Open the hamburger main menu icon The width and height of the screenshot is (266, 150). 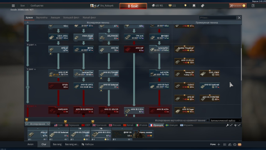[13, 5]
